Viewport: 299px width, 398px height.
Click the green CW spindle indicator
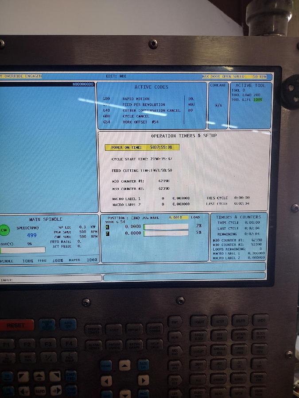click(4, 230)
